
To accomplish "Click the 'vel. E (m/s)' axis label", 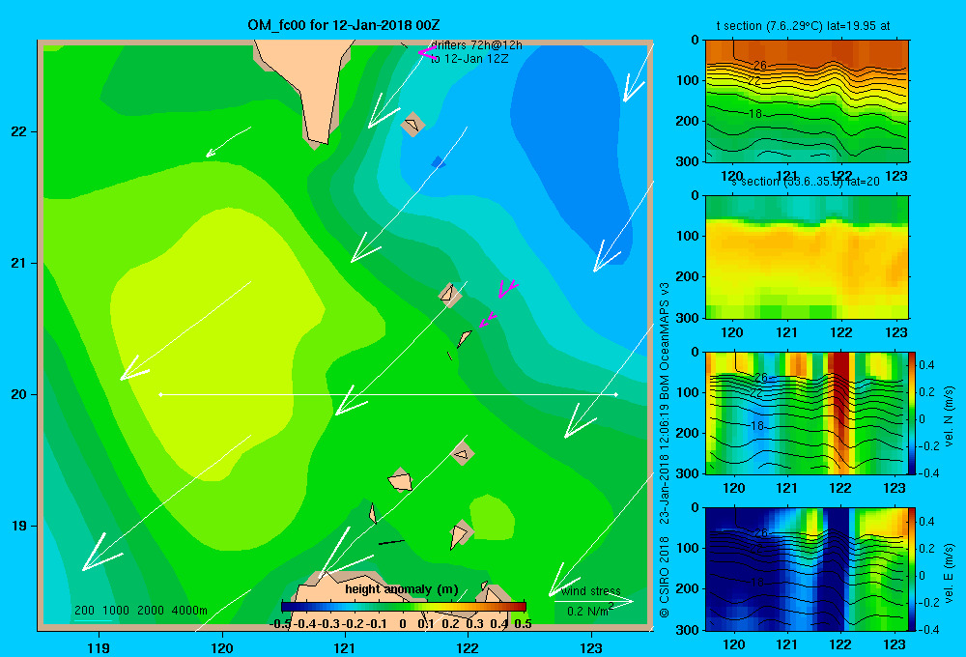I will click(949, 573).
